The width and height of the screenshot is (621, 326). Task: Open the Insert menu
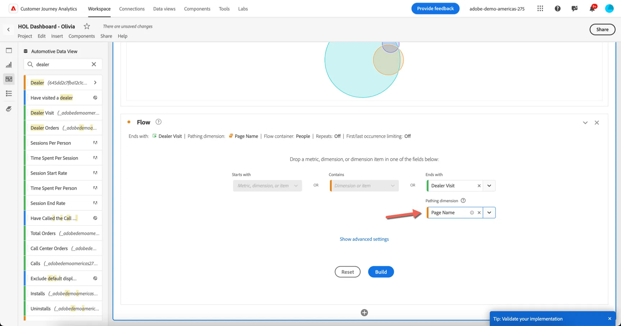tap(57, 36)
